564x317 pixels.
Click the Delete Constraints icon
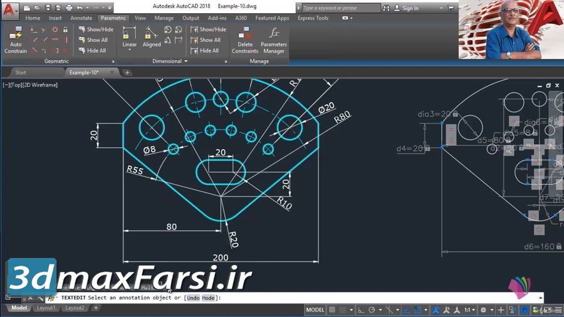coord(245,39)
